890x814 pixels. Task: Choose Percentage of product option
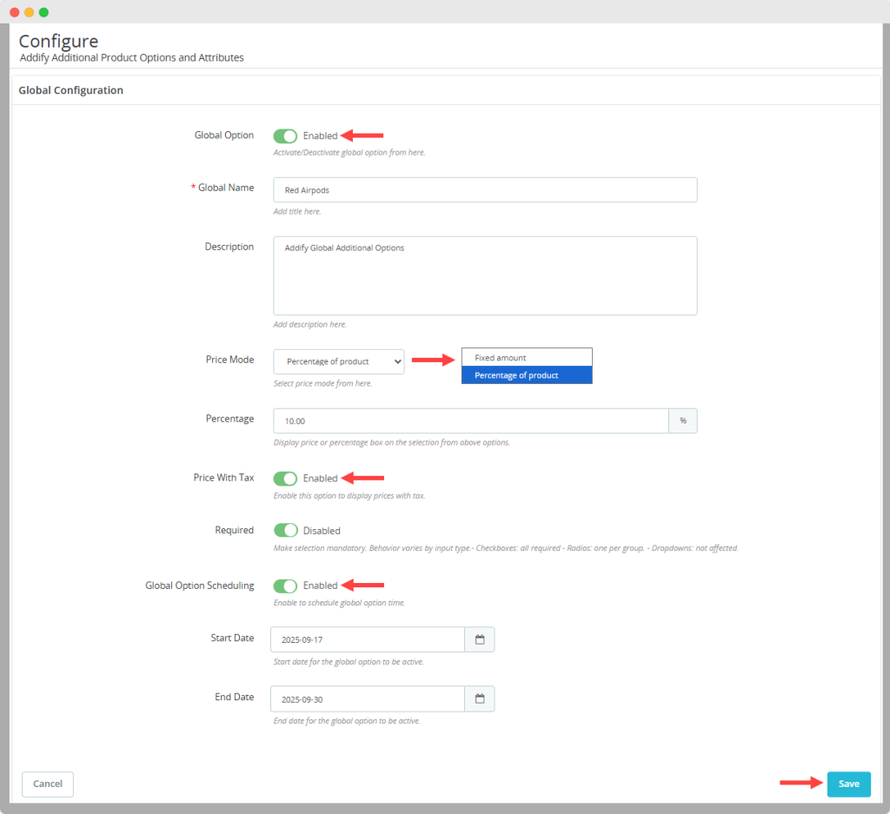click(527, 375)
